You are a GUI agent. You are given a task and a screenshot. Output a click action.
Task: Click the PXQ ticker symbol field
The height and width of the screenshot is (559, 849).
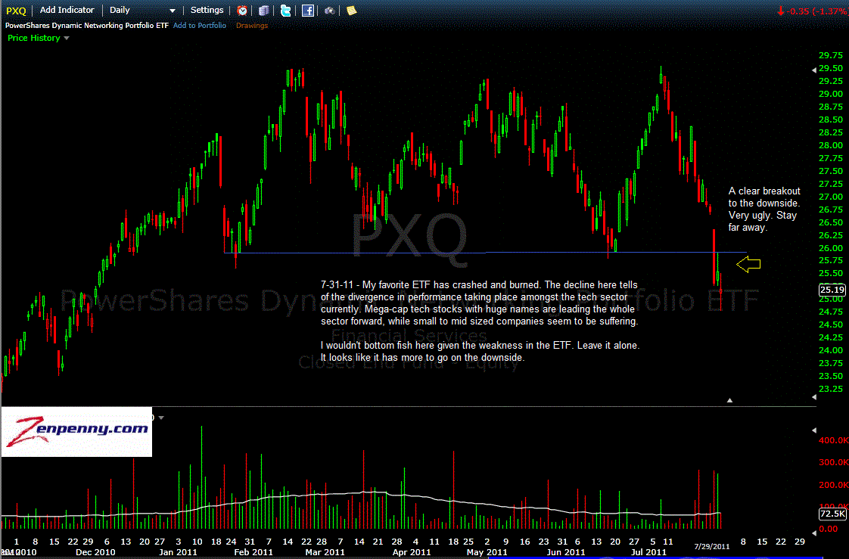(16, 11)
